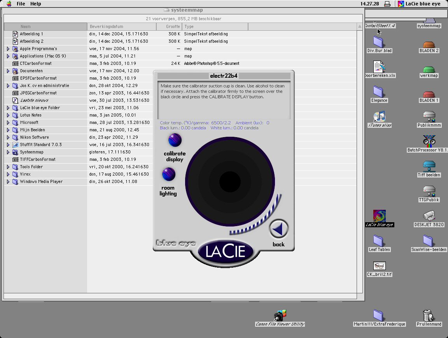Select the Prullenmand trash icon
Image resolution: width=448 pixels, height=338 pixels.
(428, 315)
